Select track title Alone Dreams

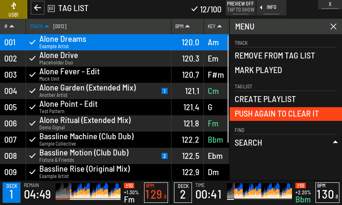pos(63,39)
